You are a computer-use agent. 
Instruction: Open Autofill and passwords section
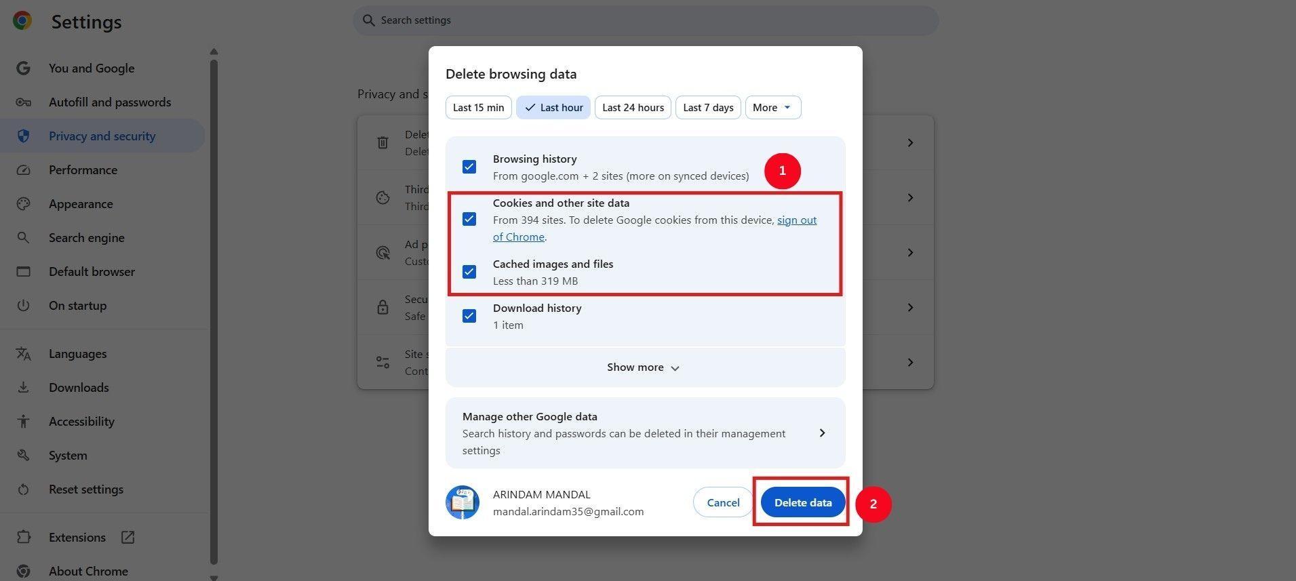click(103, 102)
